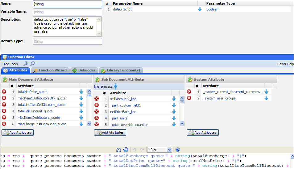Insert defaultscript parameter using blue arrow
This screenshot has width=294, height=169.
[200, 9]
